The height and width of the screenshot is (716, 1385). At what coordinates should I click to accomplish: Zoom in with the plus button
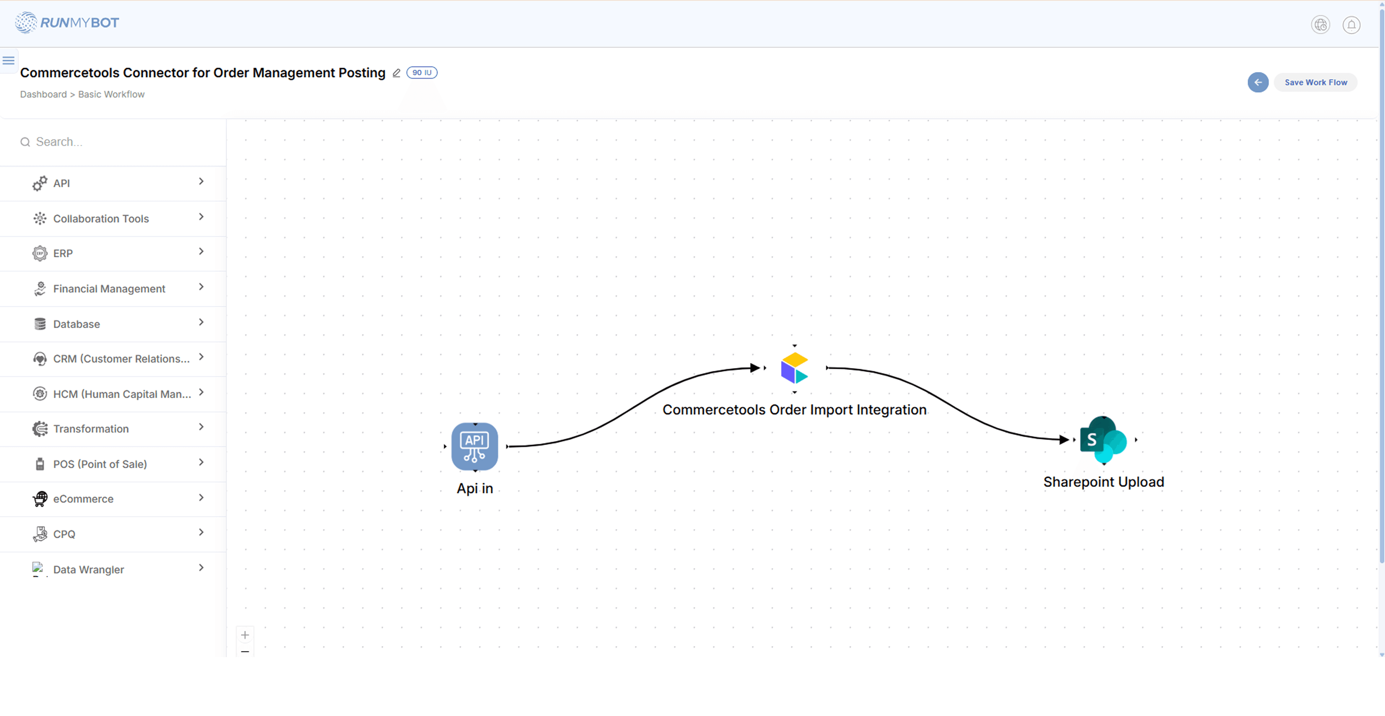pos(245,635)
